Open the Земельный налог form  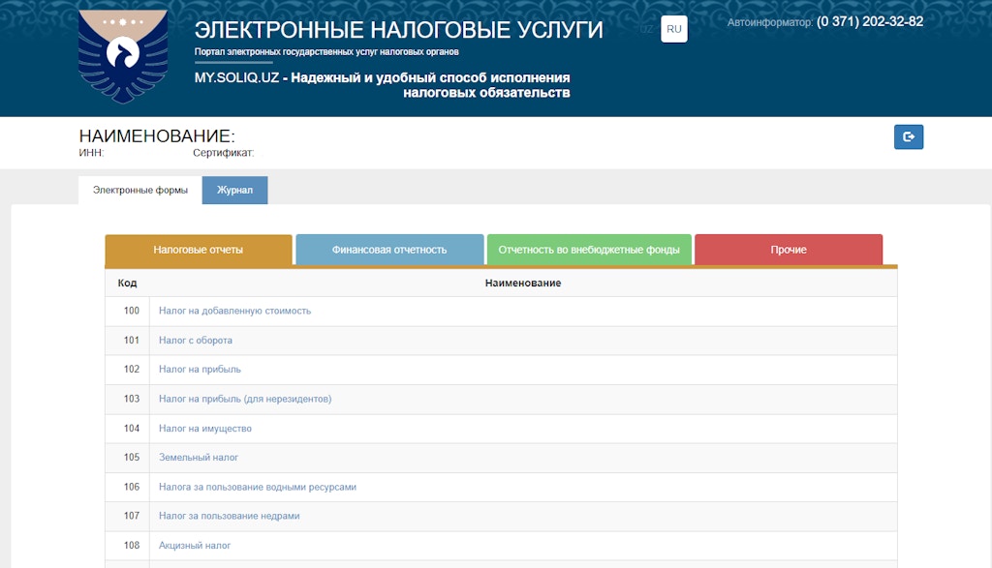[199, 457]
